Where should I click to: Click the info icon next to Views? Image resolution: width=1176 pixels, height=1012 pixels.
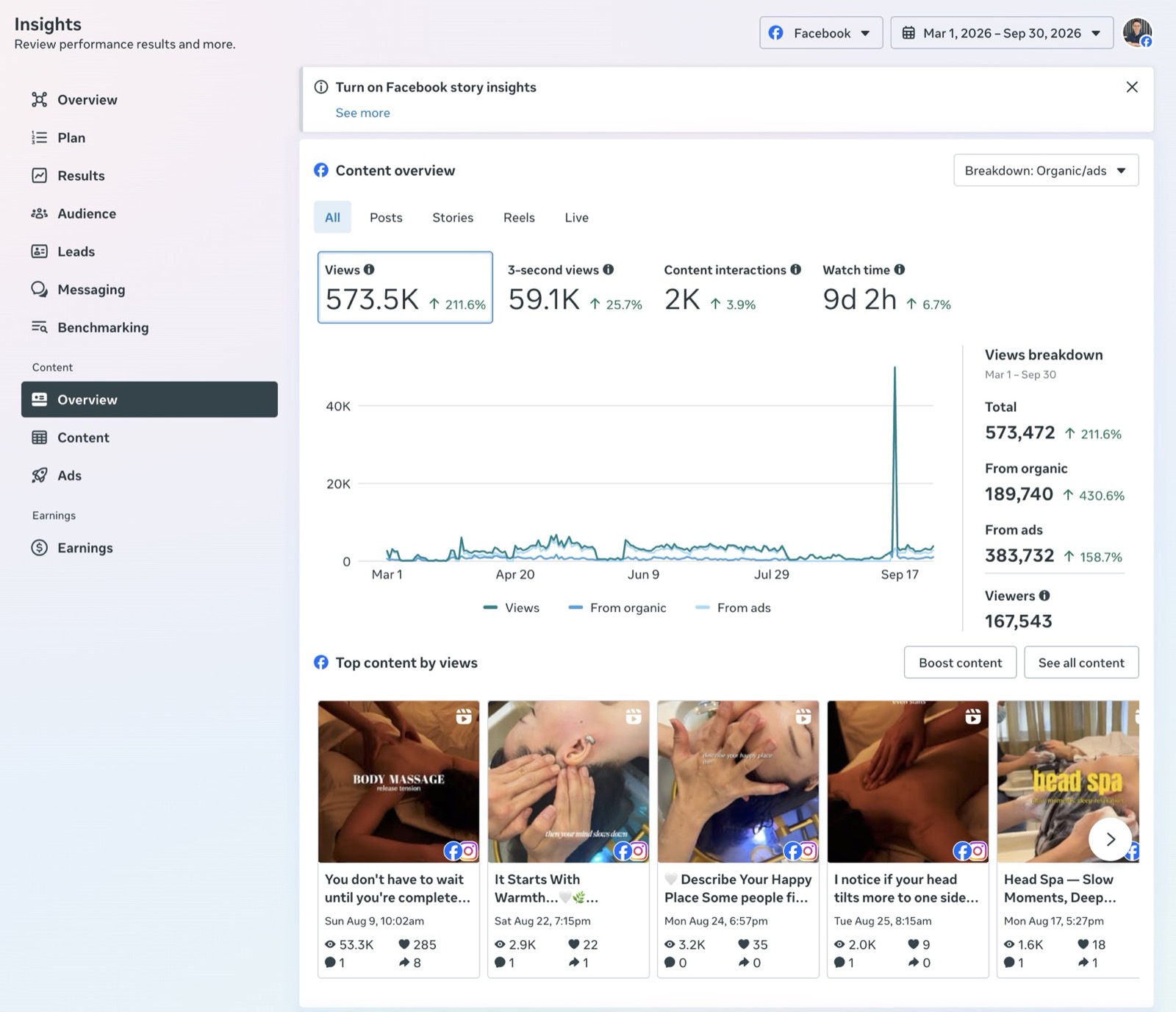pos(369,269)
